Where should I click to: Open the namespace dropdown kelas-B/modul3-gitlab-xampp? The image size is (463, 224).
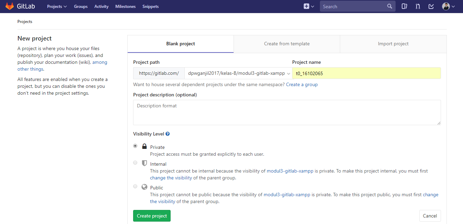tap(238, 73)
